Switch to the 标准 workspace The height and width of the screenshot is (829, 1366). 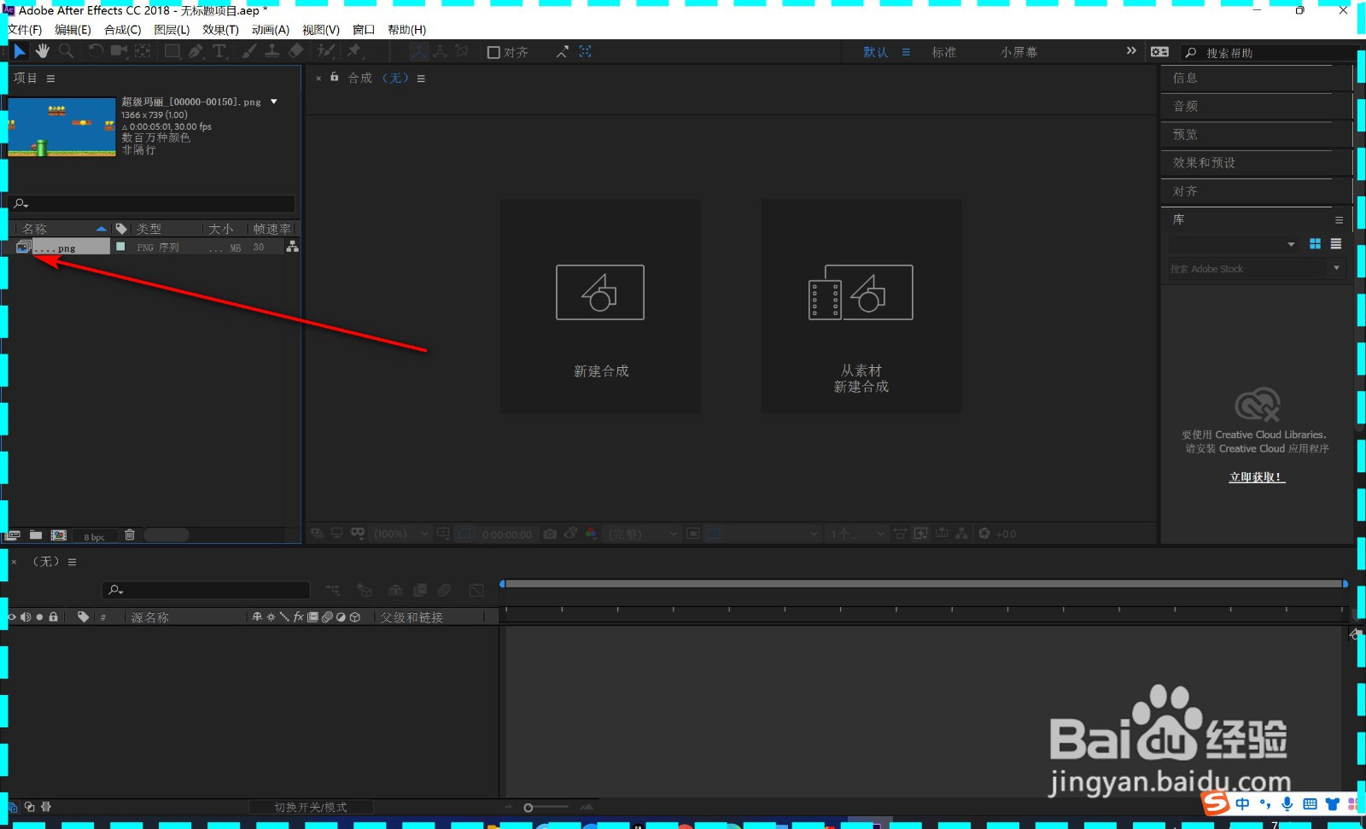[x=944, y=52]
